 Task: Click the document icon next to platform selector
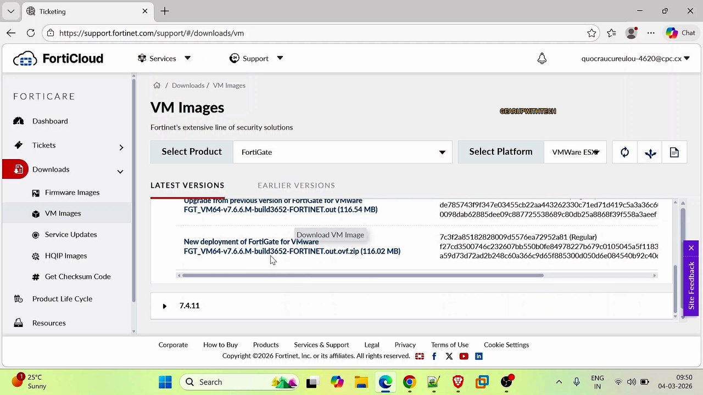674,153
